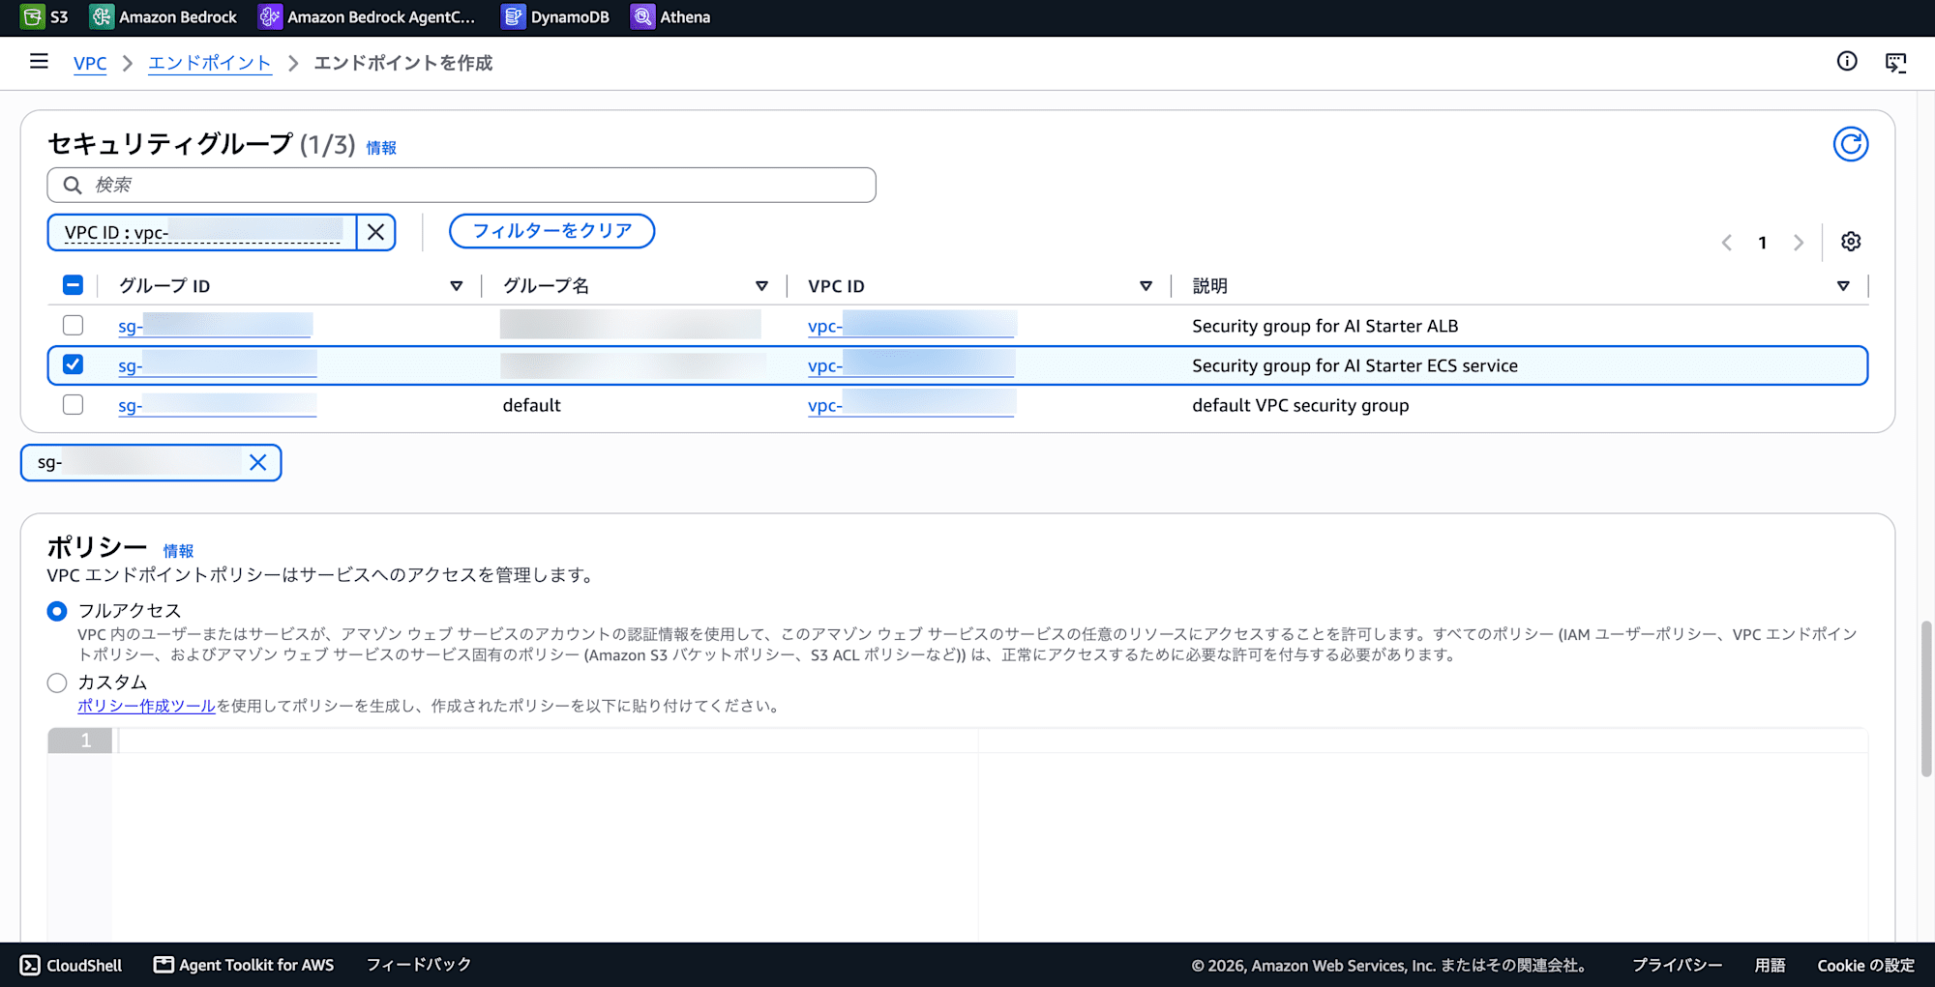Check the default VPC security group

click(x=73, y=404)
